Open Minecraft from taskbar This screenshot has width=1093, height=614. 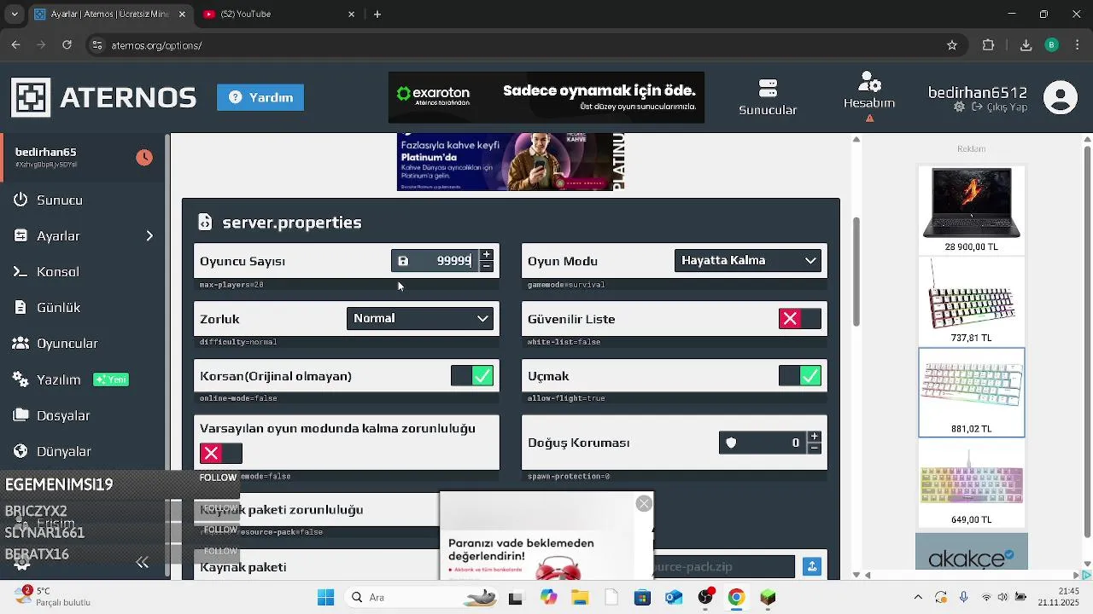click(768, 598)
